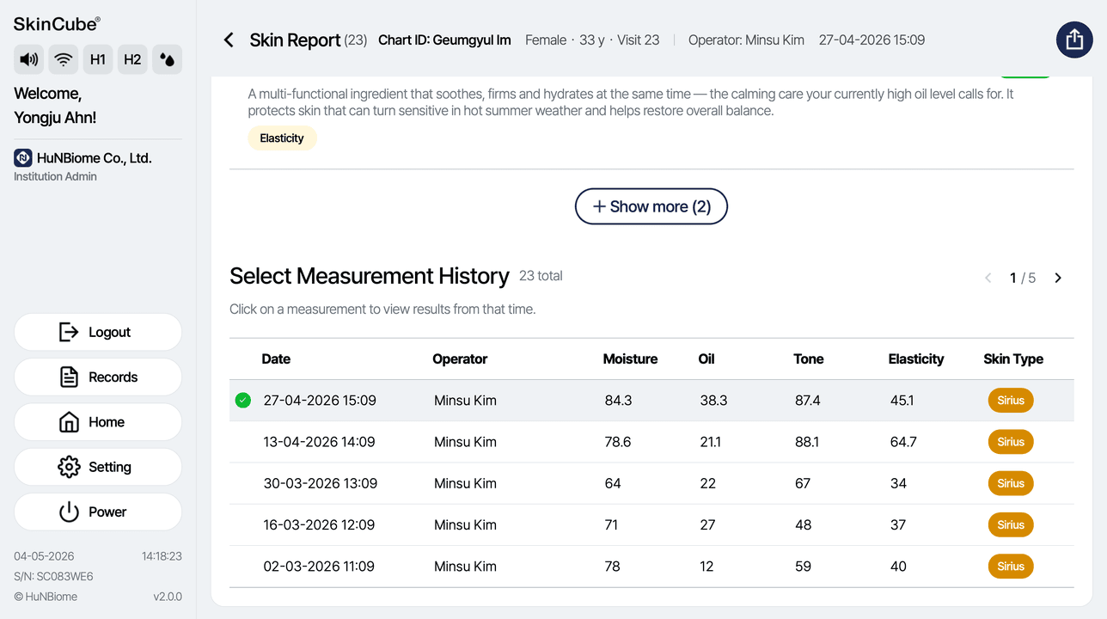Viewport: 1107px width, 619px height.
Task: Click the Skin Type column header
Action: coord(1013,359)
